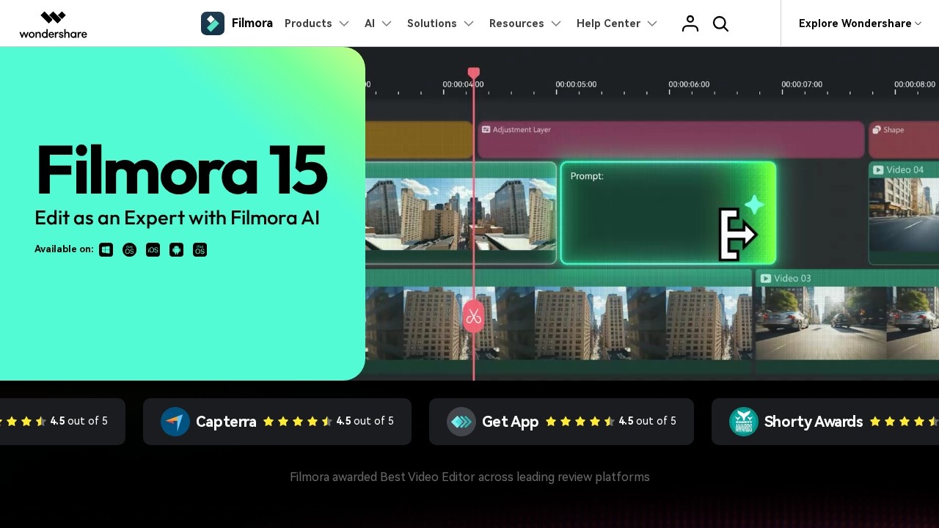939x528 pixels.
Task: Click the 00:00:05:00 timeline ruler mark
Action: [x=576, y=84]
